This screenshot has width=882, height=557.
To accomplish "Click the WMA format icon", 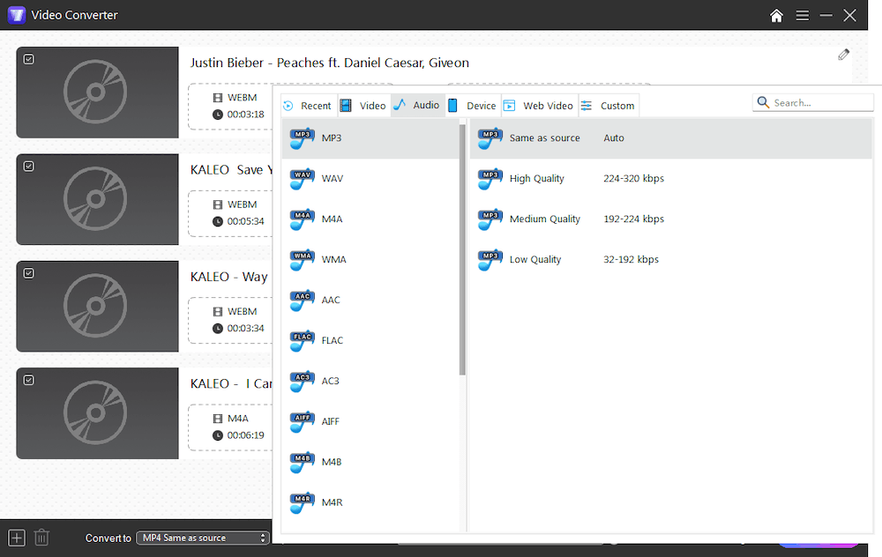I will tap(302, 260).
